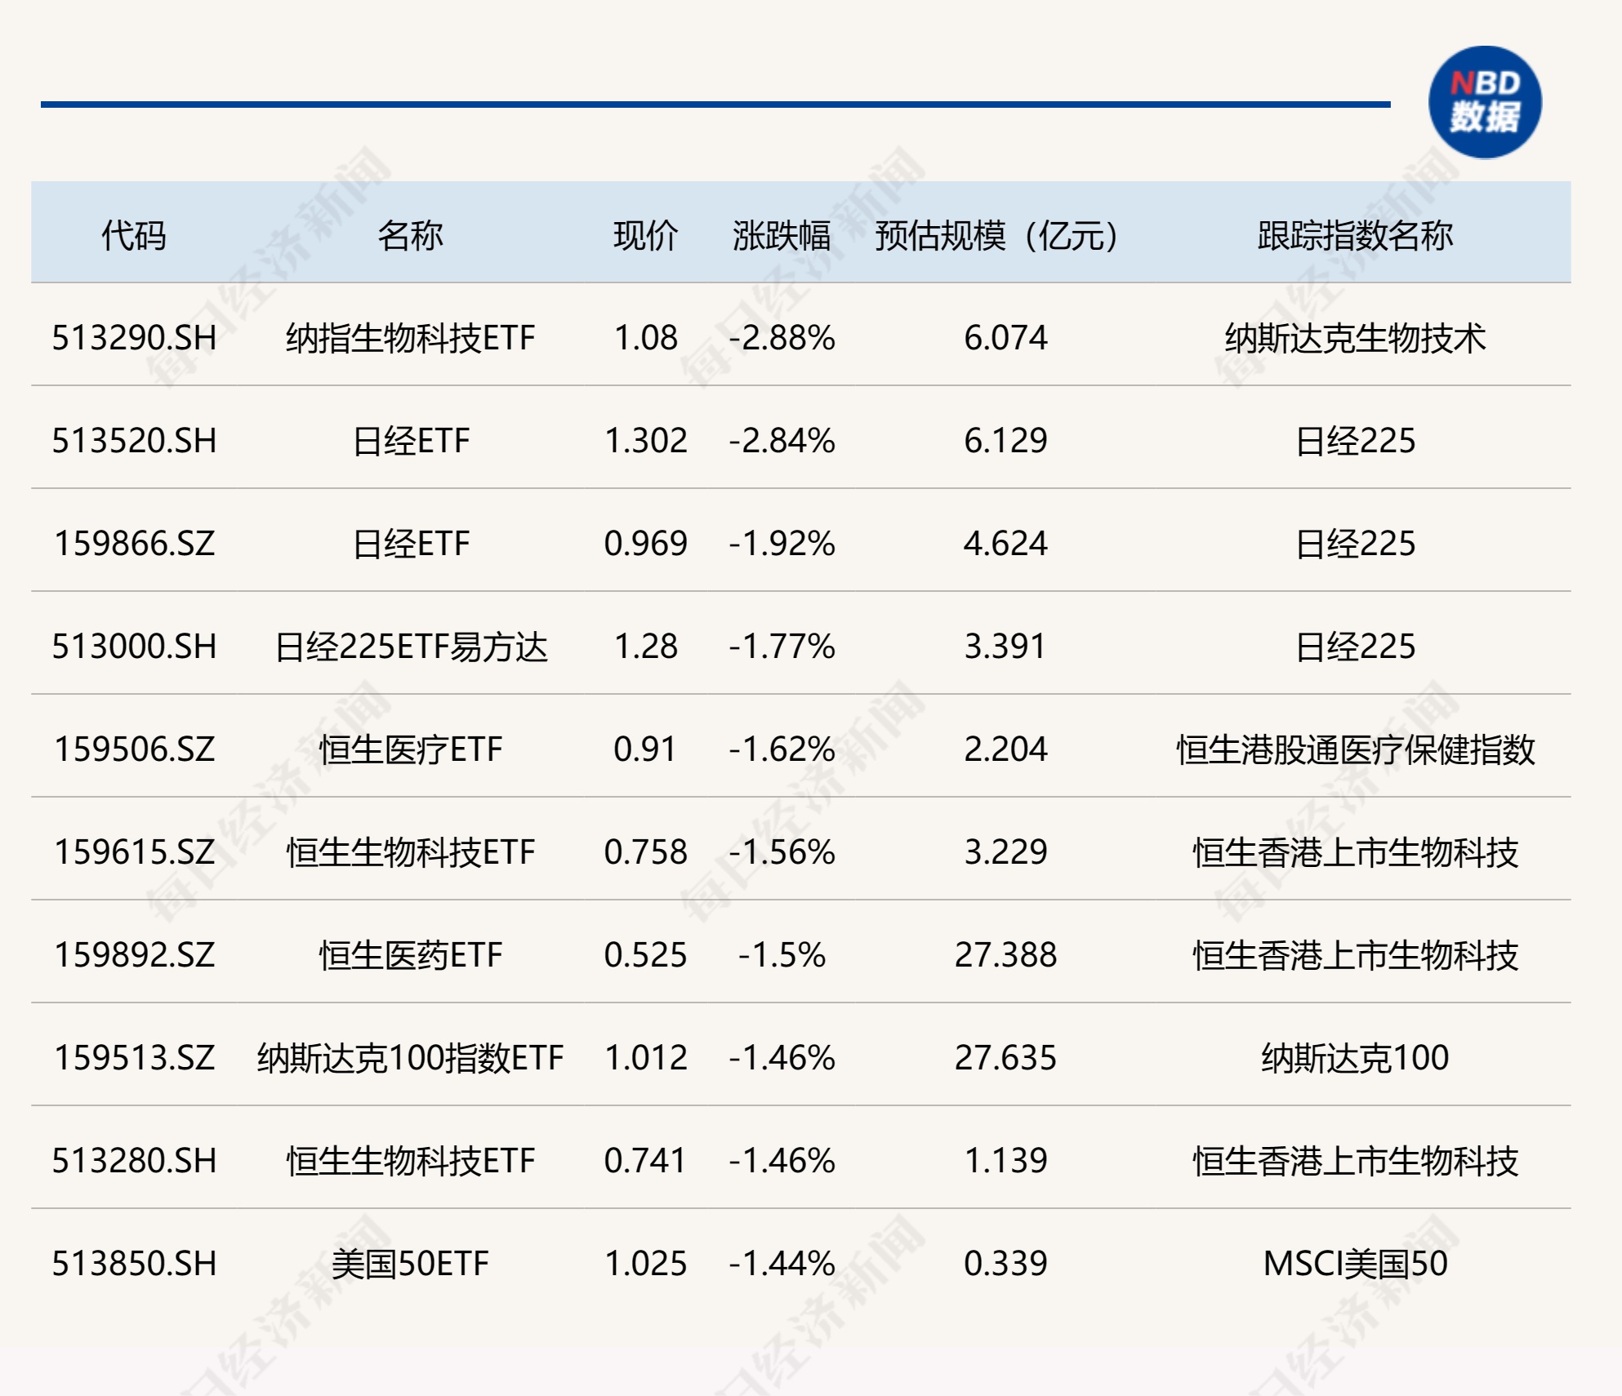Select the 名称 column header
The image size is (1622, 1396).
pyautogui.click(x=410, y=236)
